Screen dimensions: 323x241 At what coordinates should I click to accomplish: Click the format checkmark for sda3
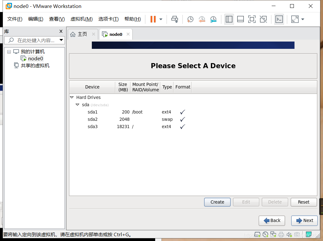182,127
